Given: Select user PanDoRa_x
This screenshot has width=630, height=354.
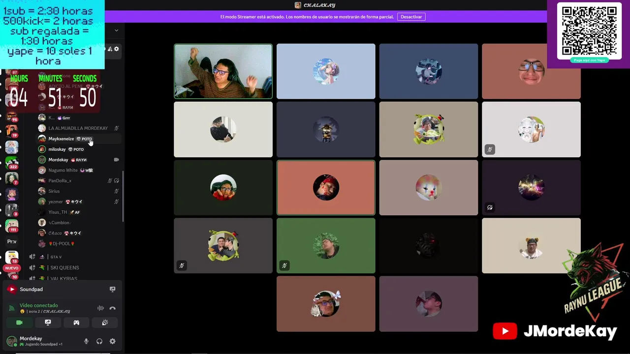Looking at the screenshot, I should tap(79, 180).
